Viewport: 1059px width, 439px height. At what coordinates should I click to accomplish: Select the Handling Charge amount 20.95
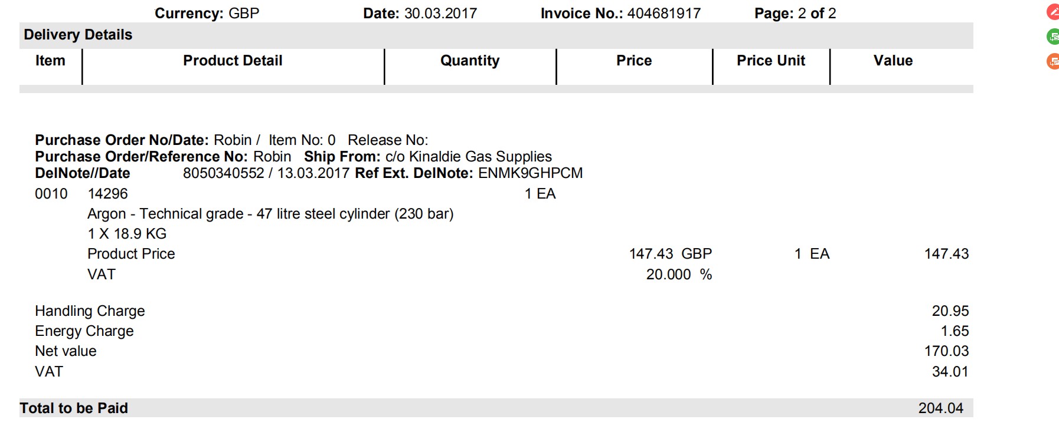[x=950, y=311]
